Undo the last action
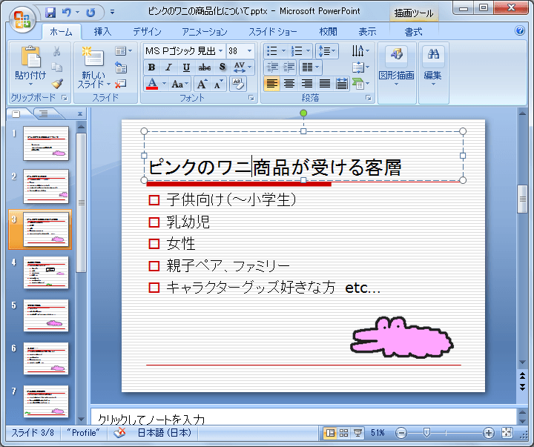This screenshot has width=534, height=447. point(67,13)
